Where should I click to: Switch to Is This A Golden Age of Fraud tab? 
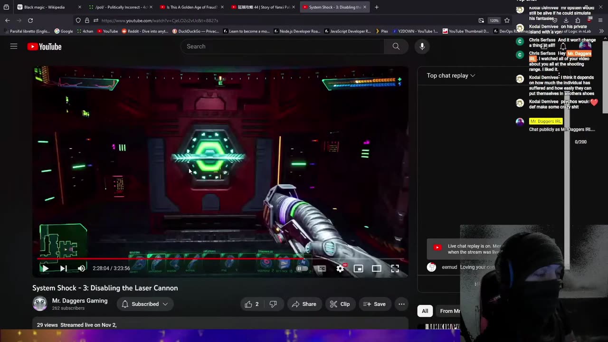click(192, 7)
